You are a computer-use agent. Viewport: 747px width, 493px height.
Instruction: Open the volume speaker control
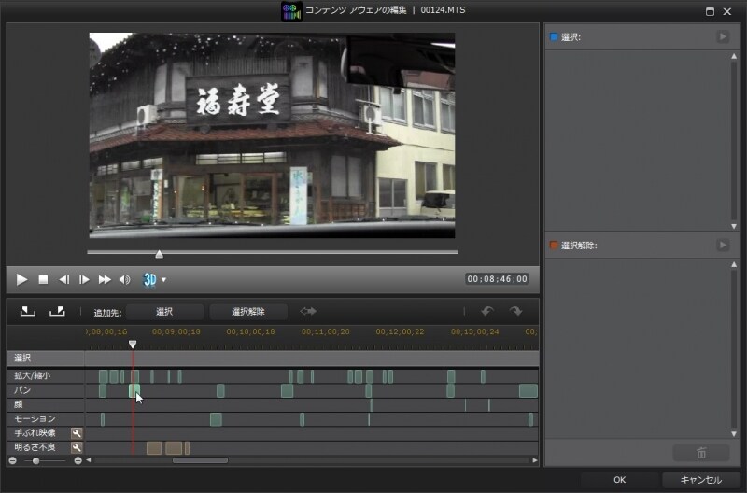(x=124, y=279)
